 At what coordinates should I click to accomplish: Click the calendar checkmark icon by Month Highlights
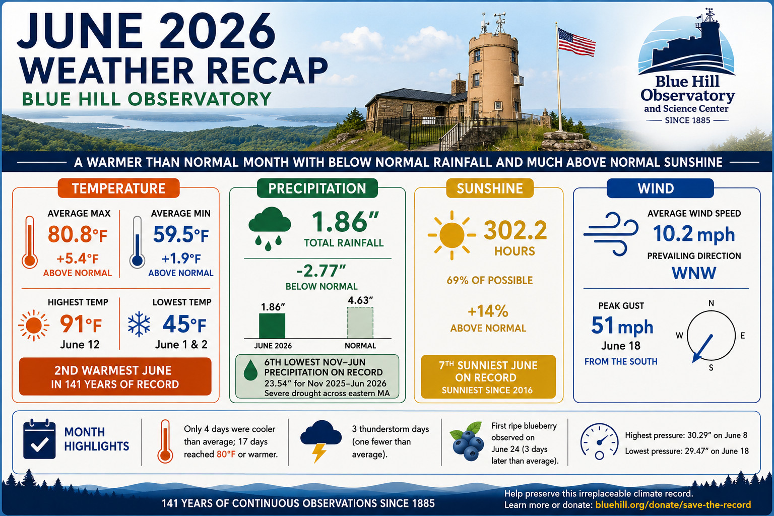tap(39, 439)
